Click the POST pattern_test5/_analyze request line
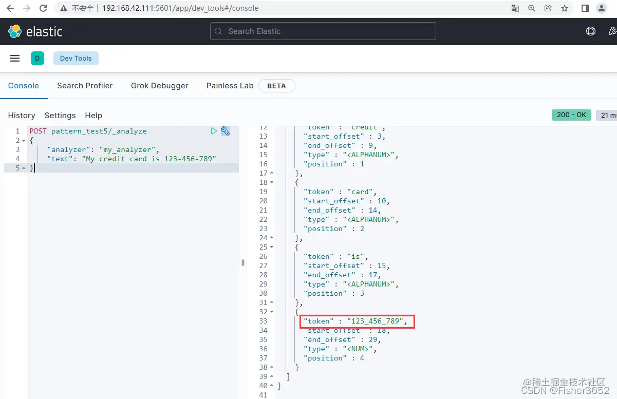Screen dimensions: 617x399 tap(88, 131)
